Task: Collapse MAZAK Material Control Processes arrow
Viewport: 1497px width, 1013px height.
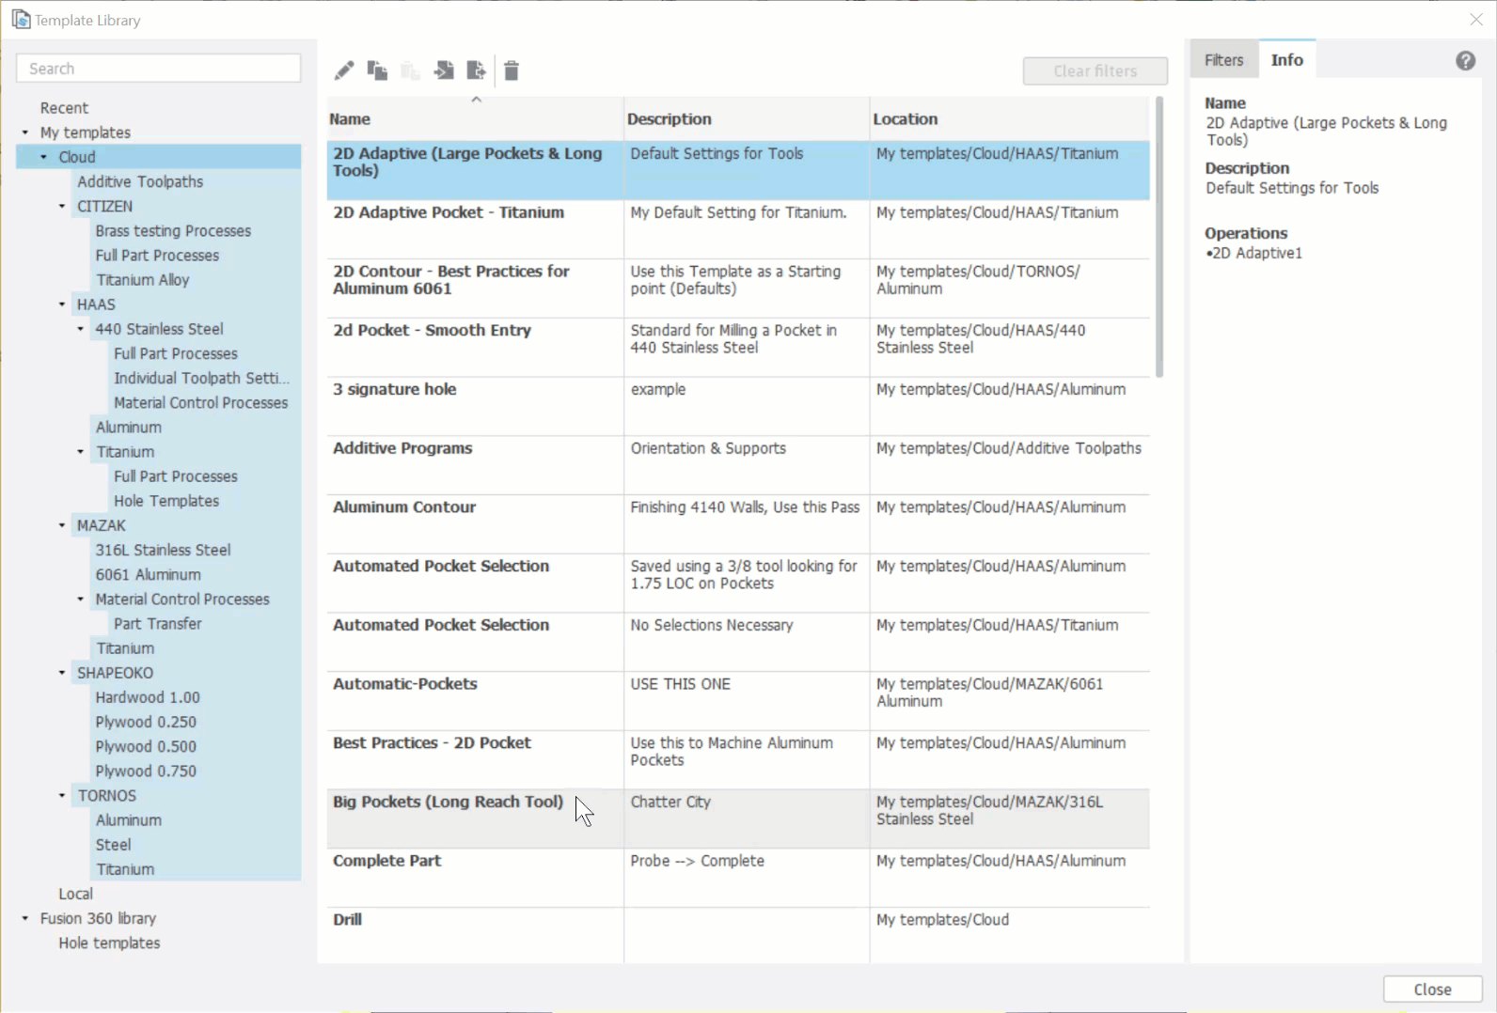Action: [81, 600]
